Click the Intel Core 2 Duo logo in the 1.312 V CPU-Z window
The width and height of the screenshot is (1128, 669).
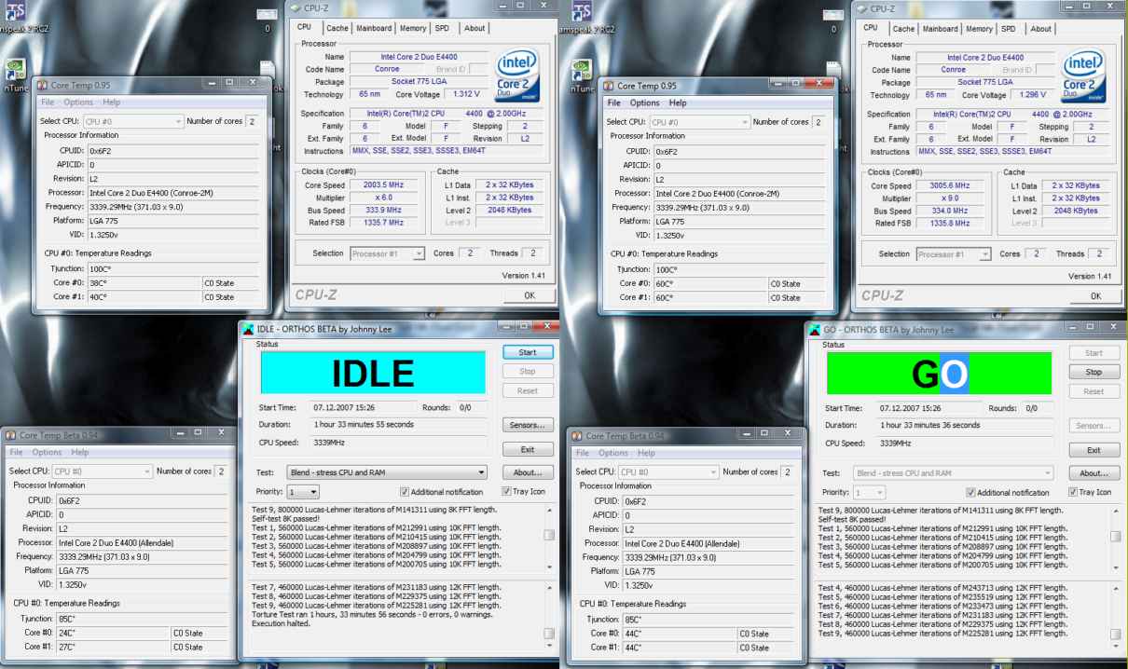(516, 75)
